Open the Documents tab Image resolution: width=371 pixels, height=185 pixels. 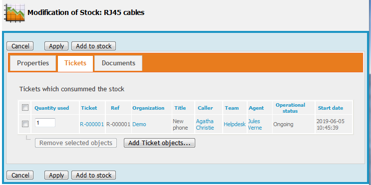pos(118,63)
